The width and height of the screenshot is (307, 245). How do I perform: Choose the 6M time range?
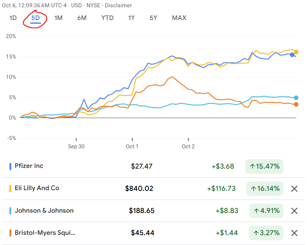(82, 18)
